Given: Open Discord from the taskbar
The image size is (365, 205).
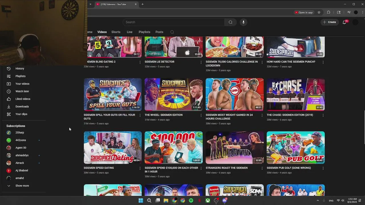Looking at the screenshot, I should tap(224, 200).
